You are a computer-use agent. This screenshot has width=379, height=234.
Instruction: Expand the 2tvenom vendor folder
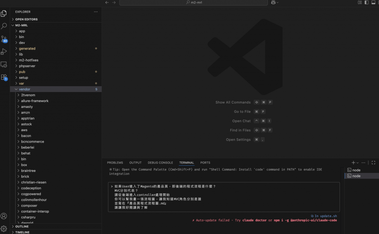(x=56, y=95)
